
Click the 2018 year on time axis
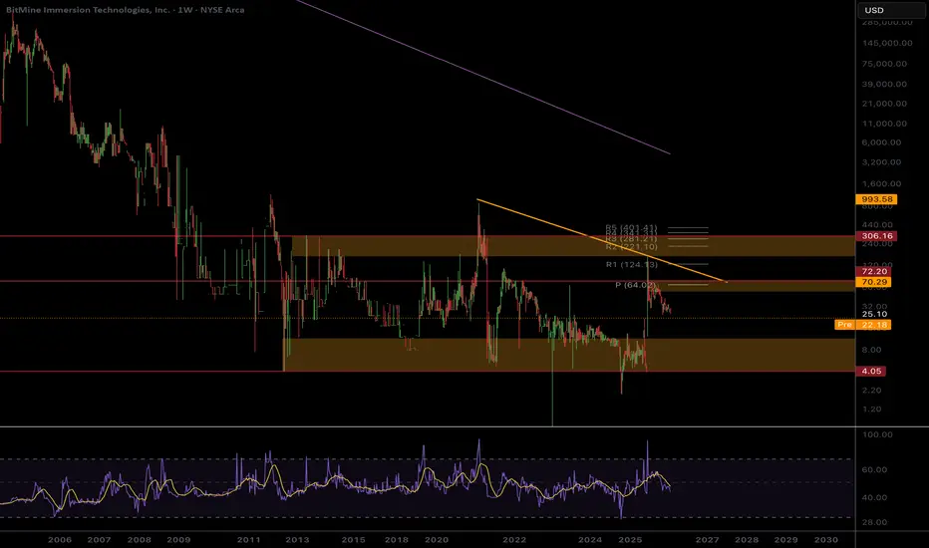397,540
